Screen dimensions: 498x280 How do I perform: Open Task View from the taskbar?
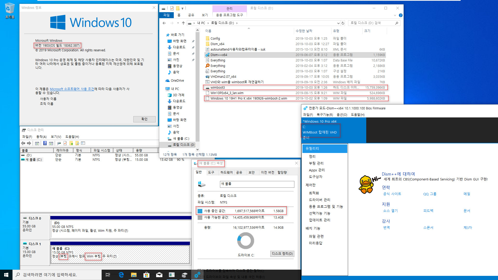click(x=108, y=275)
